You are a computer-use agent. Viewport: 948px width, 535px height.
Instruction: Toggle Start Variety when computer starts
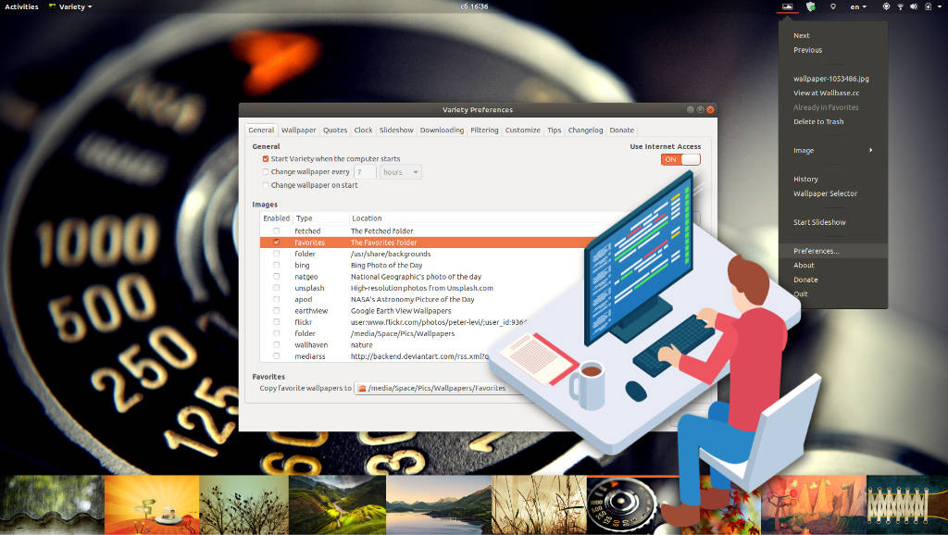pos(266,159)
